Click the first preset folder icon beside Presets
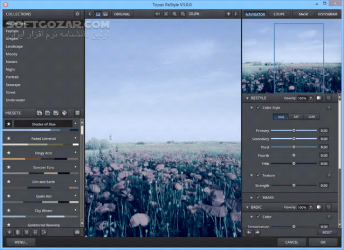The height and width of the screenshot is (250, 344). coord(39,113)
